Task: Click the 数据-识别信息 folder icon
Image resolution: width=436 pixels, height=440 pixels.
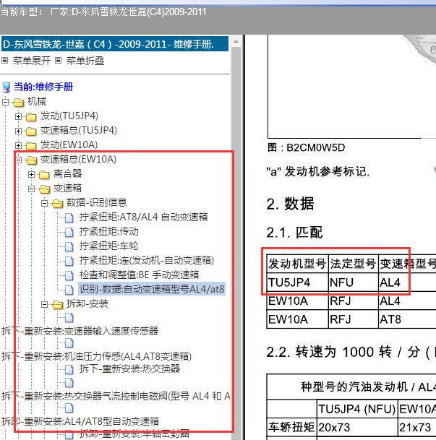Action: [57, 204]
